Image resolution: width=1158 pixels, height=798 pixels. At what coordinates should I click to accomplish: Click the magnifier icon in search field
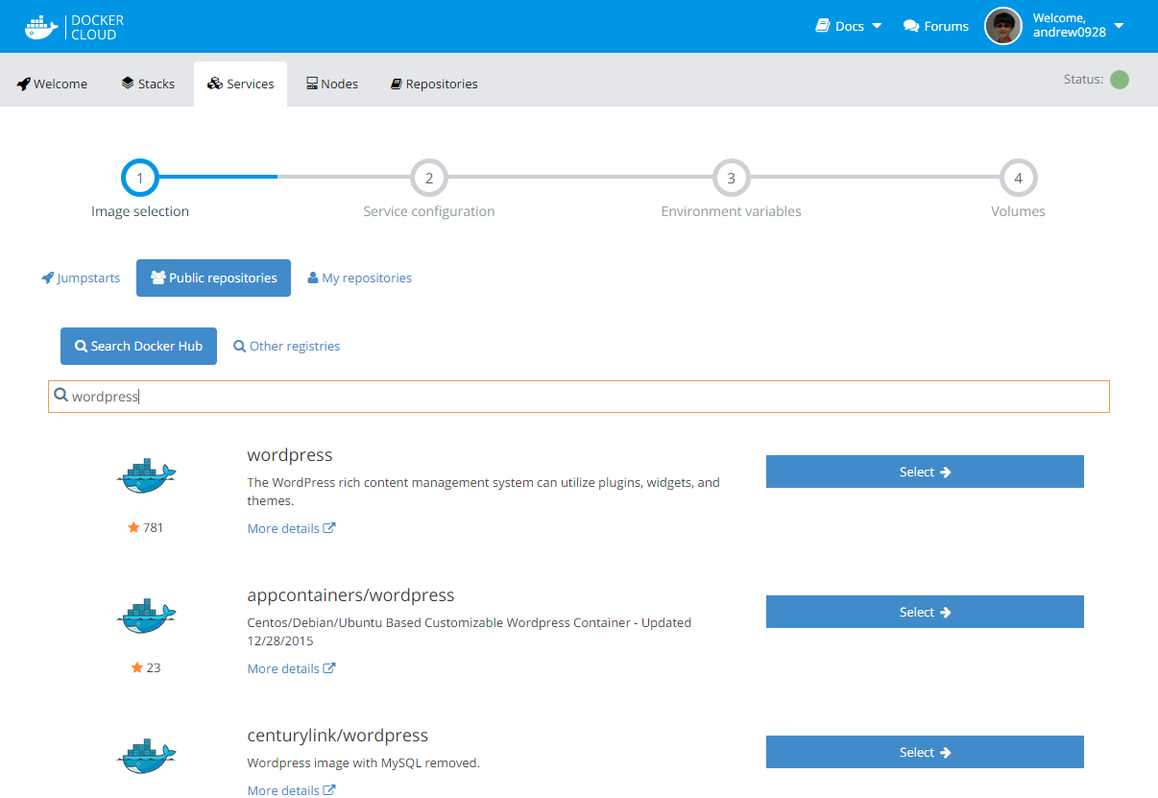pos(60,396)
